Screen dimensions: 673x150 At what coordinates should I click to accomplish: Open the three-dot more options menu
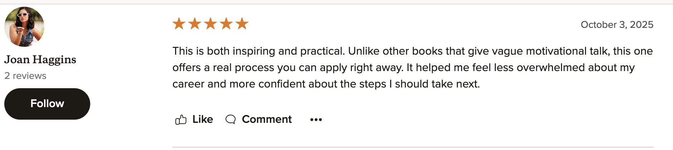(x=316, y=120)
